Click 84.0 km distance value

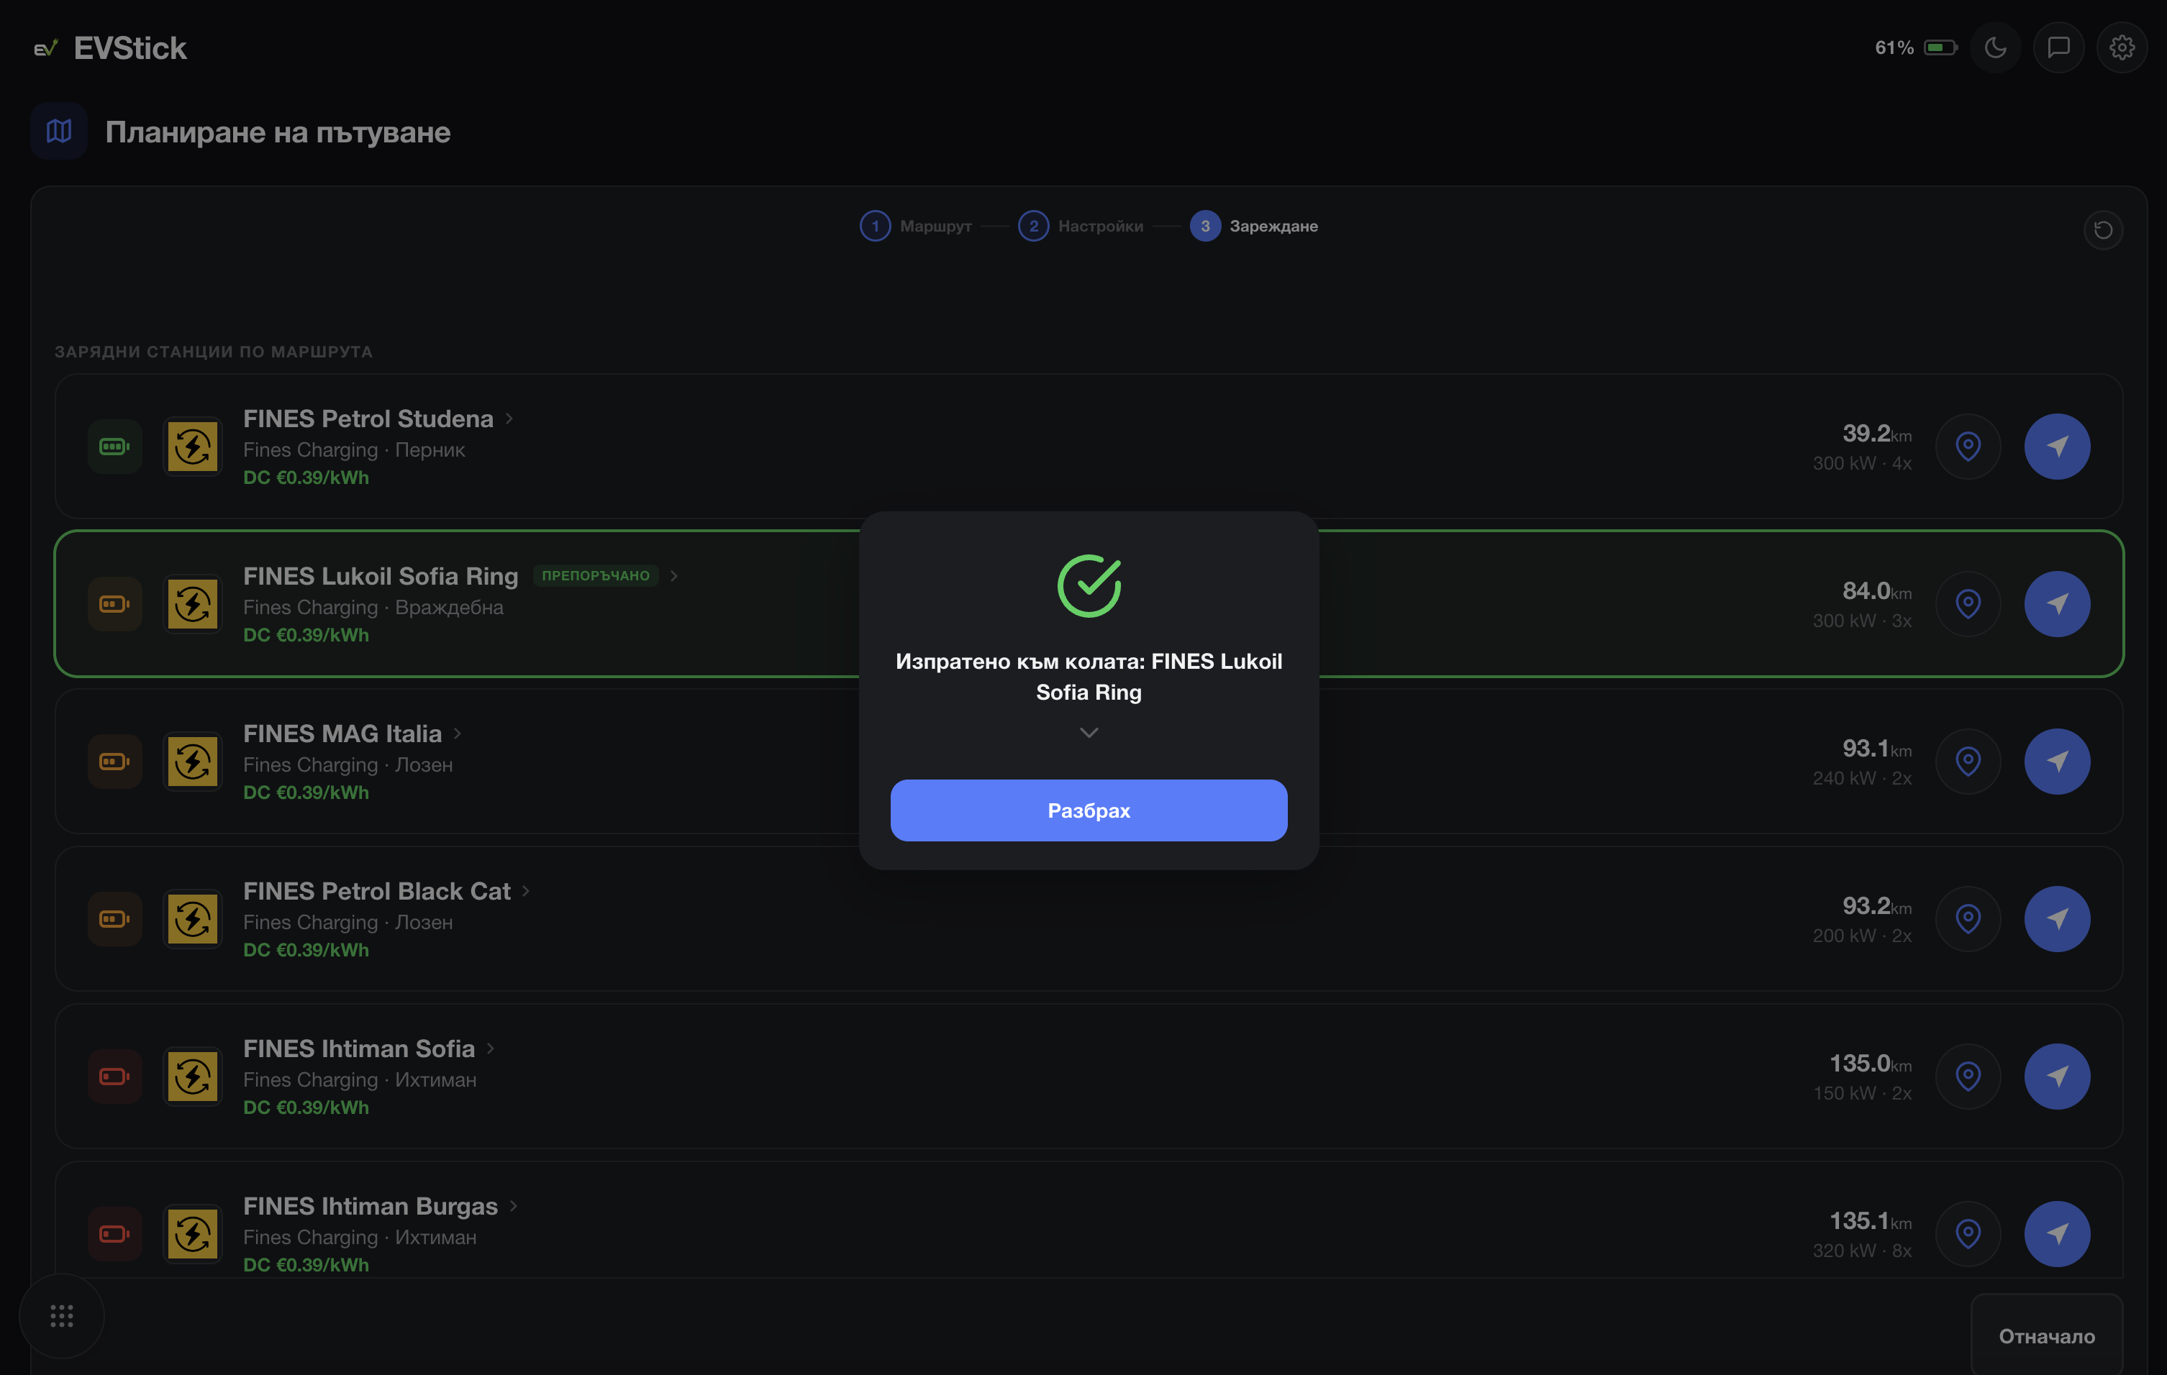[x=1876, y=591]
